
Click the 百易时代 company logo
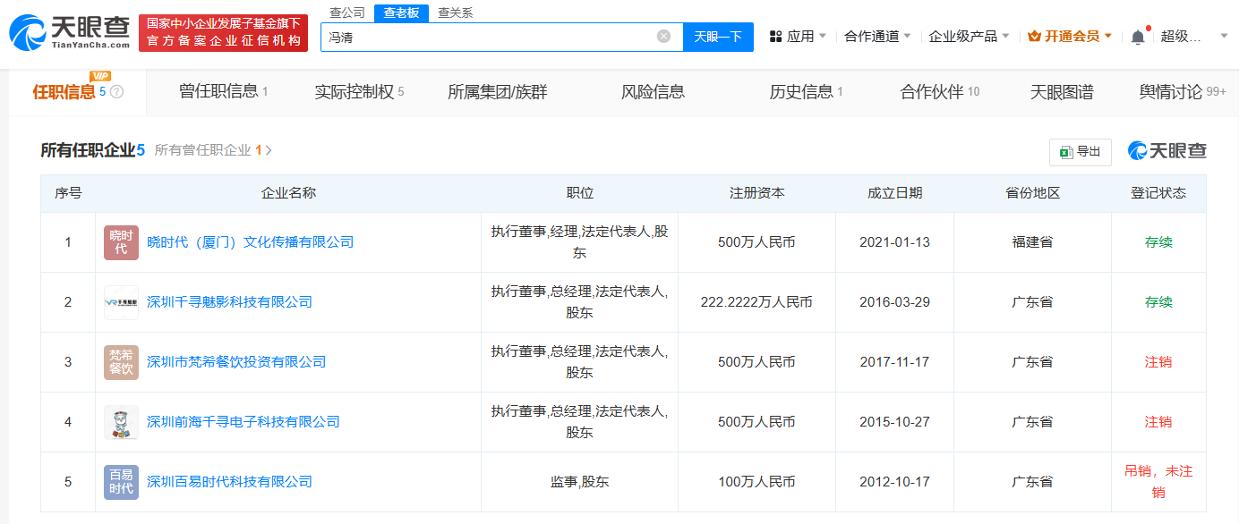[x=121, y=481]
